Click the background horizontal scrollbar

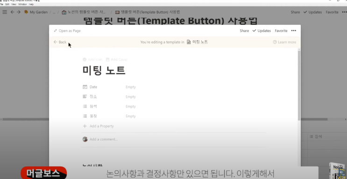[x=165, y=119]
